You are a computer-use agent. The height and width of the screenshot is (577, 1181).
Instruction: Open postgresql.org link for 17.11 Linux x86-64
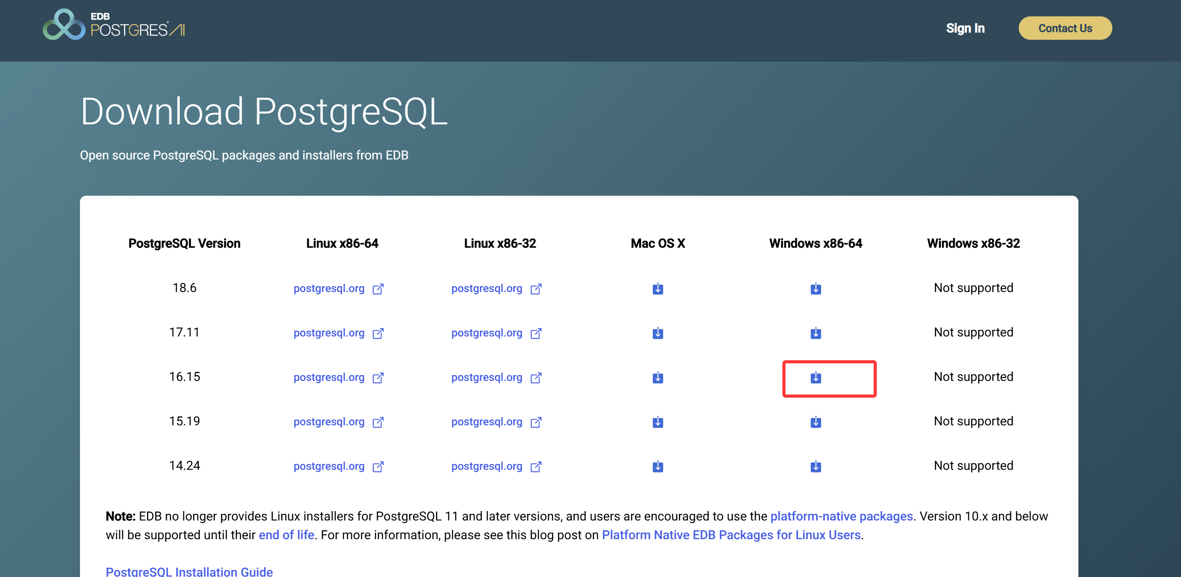pyautogui.click(x=338, y=333)
